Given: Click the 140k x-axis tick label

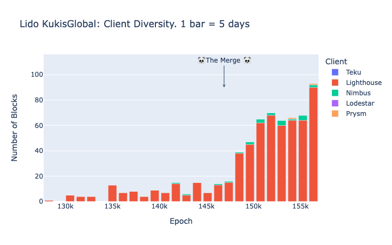Looking at the screenshot, I should coord(159,206).
